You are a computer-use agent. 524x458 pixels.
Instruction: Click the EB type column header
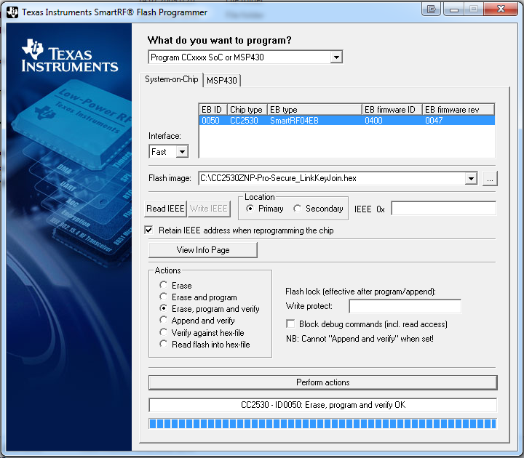tap(314, 110)
